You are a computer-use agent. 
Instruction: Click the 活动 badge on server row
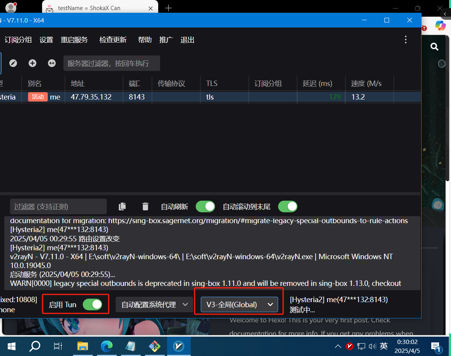(x=38, y=97)
